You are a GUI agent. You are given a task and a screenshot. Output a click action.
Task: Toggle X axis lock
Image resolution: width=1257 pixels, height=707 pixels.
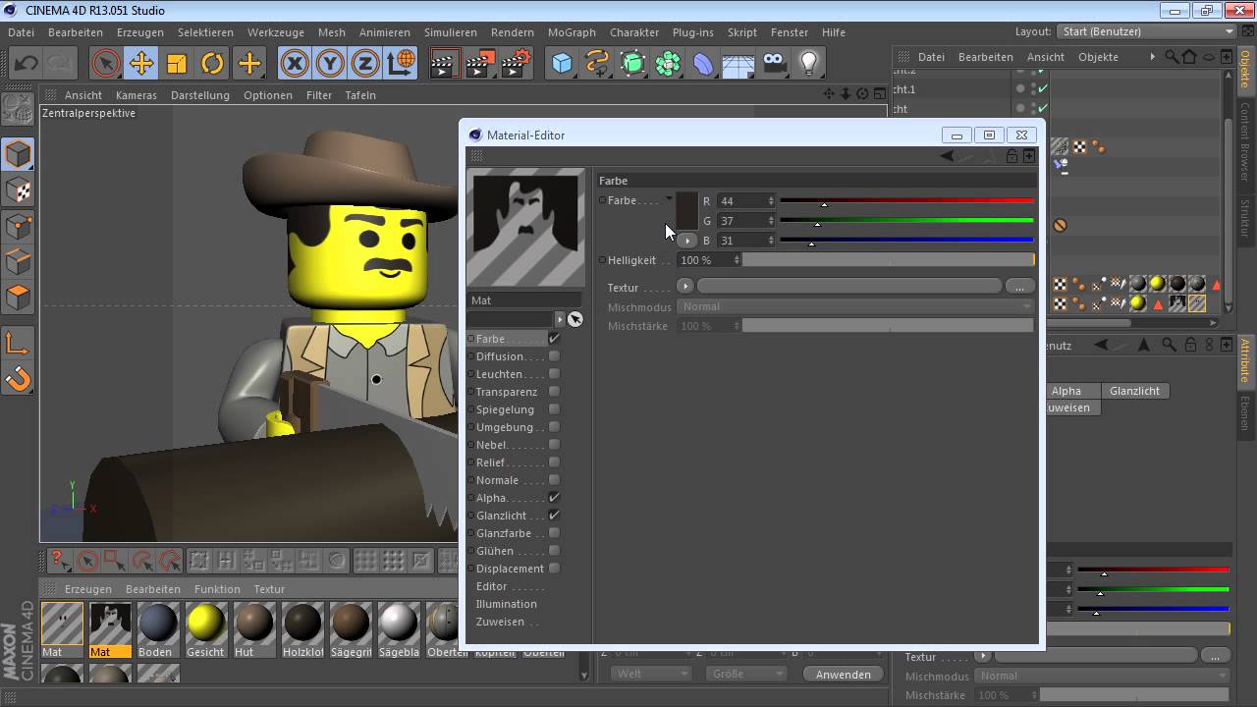[295, 64]
